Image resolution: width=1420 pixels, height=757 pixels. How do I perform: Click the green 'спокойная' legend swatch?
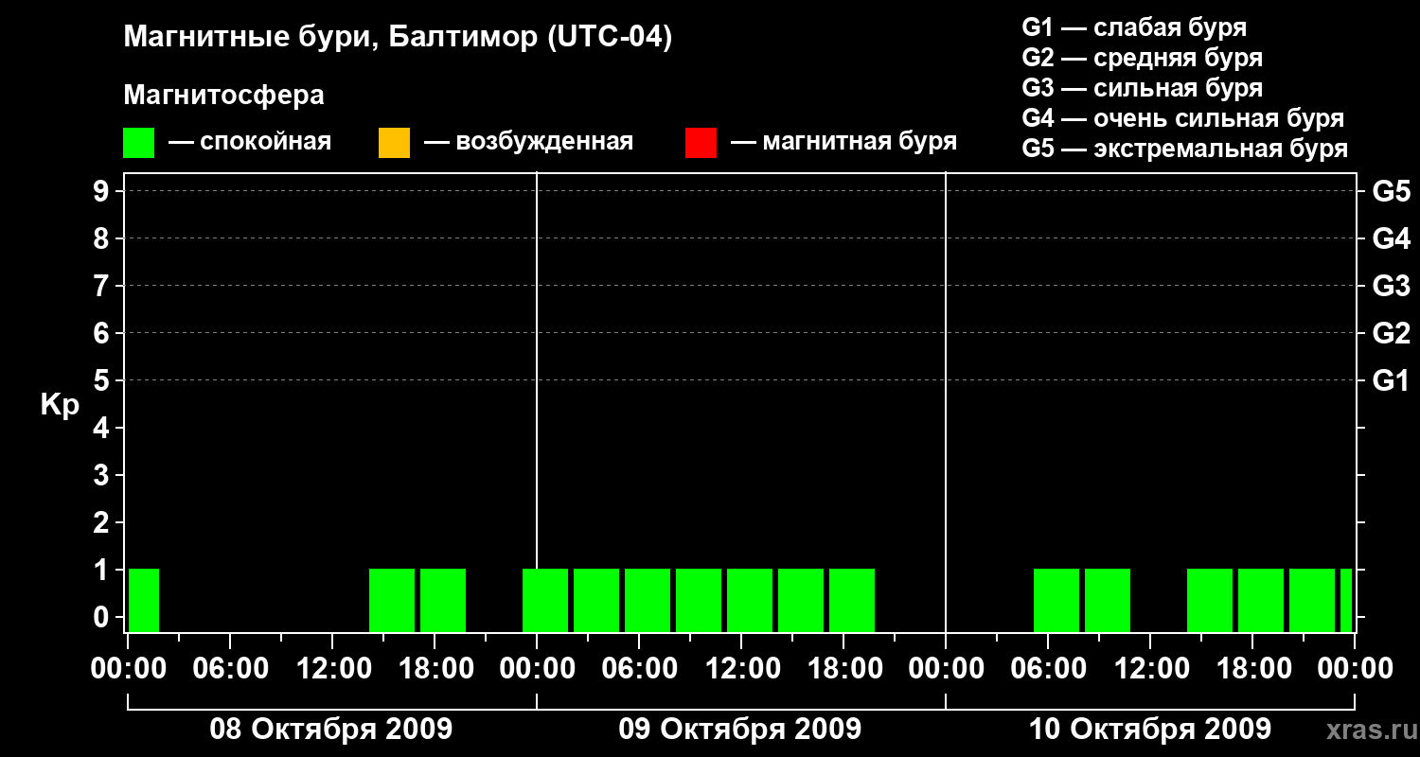pyautogui.click(x=139, y=143)
